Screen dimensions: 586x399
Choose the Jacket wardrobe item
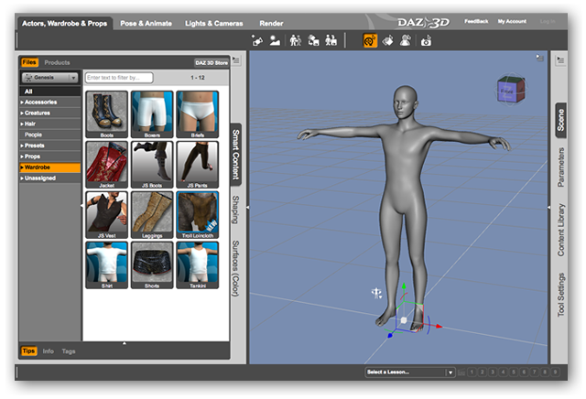(x=106, y=164)
